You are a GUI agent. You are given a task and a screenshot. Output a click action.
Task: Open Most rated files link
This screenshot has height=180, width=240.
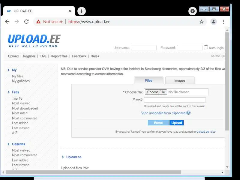20,113
